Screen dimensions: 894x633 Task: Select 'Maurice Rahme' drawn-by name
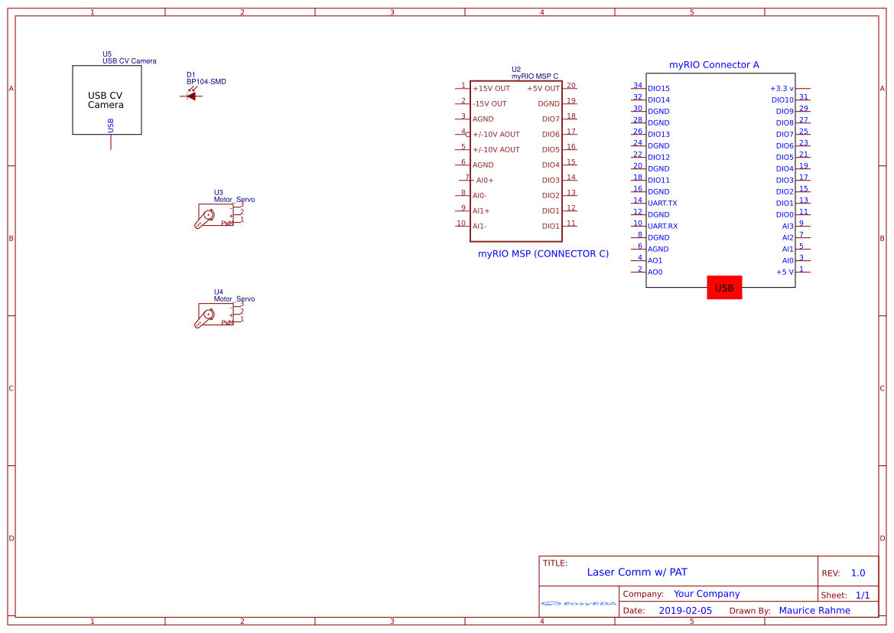click(814, 611)
